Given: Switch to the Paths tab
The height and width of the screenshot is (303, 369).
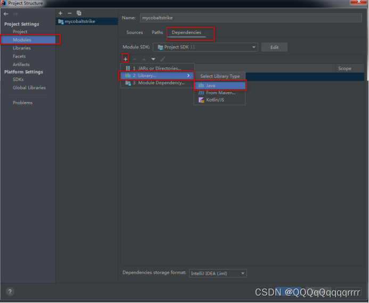Looking at the screenshot, I should coord(157,32).
